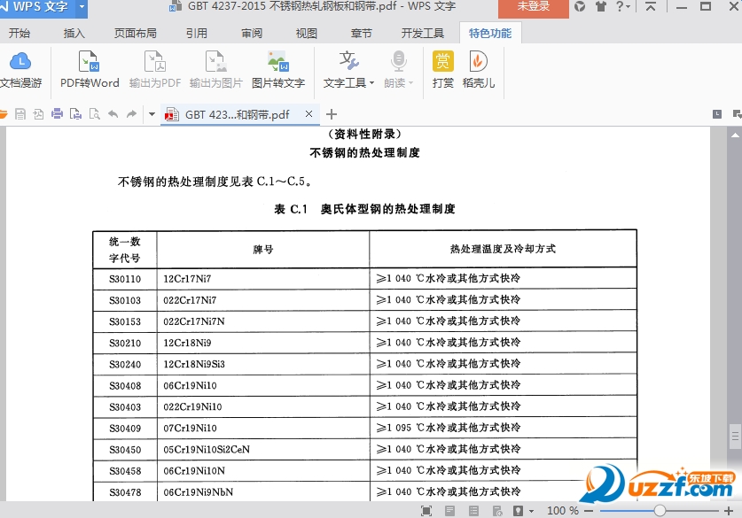
Task: Select outline view icon in status bar
Action: [473, 510]
